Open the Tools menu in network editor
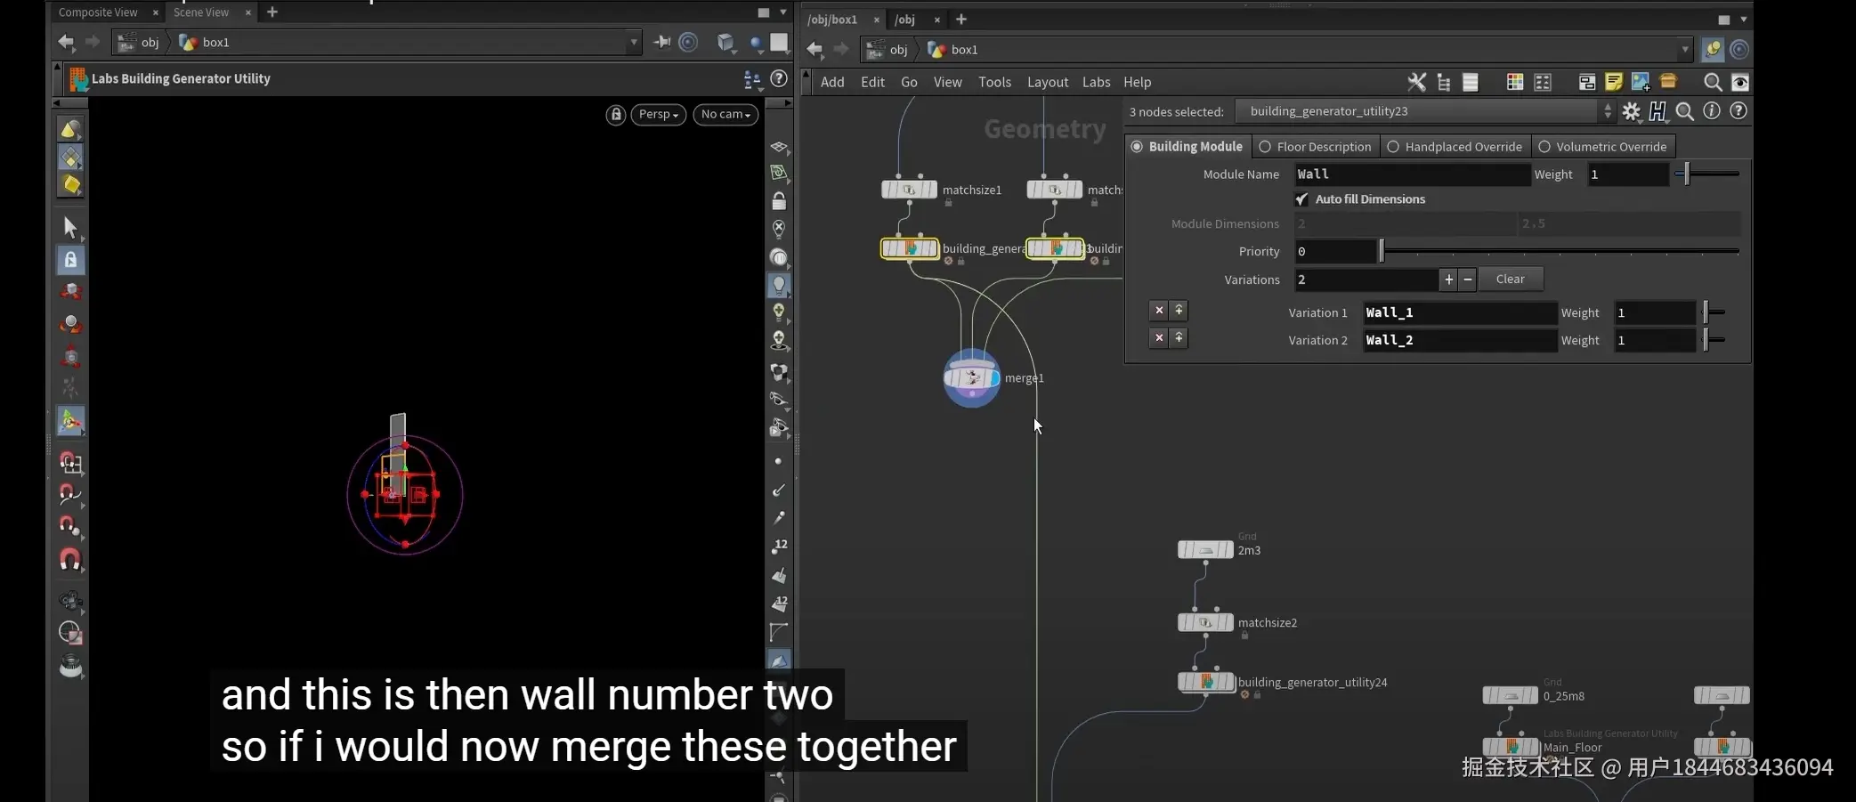 (x=994, y=82)
